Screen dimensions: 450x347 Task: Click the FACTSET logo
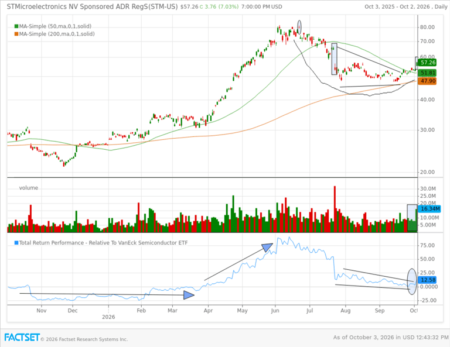pos(22,337)
